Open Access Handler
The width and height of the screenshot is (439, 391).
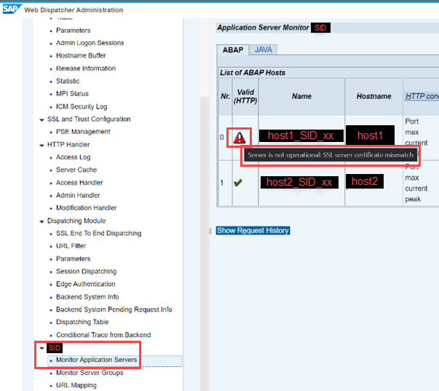79,183
